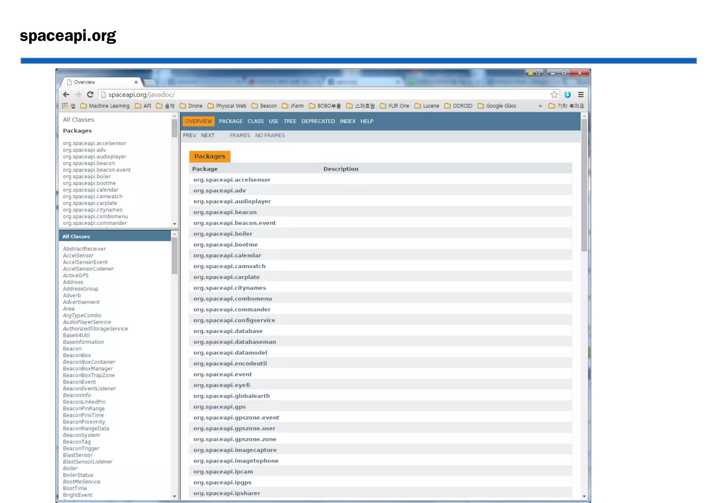Viewport: 726px width, 503px height.
Task: Open the BeaconBoxManager class in list
Action: pyautogui.click(x=88, y=369)
